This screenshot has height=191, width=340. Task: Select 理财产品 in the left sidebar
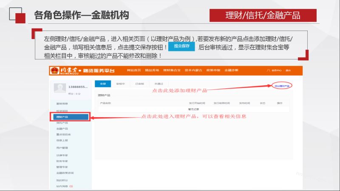point(69,117)
